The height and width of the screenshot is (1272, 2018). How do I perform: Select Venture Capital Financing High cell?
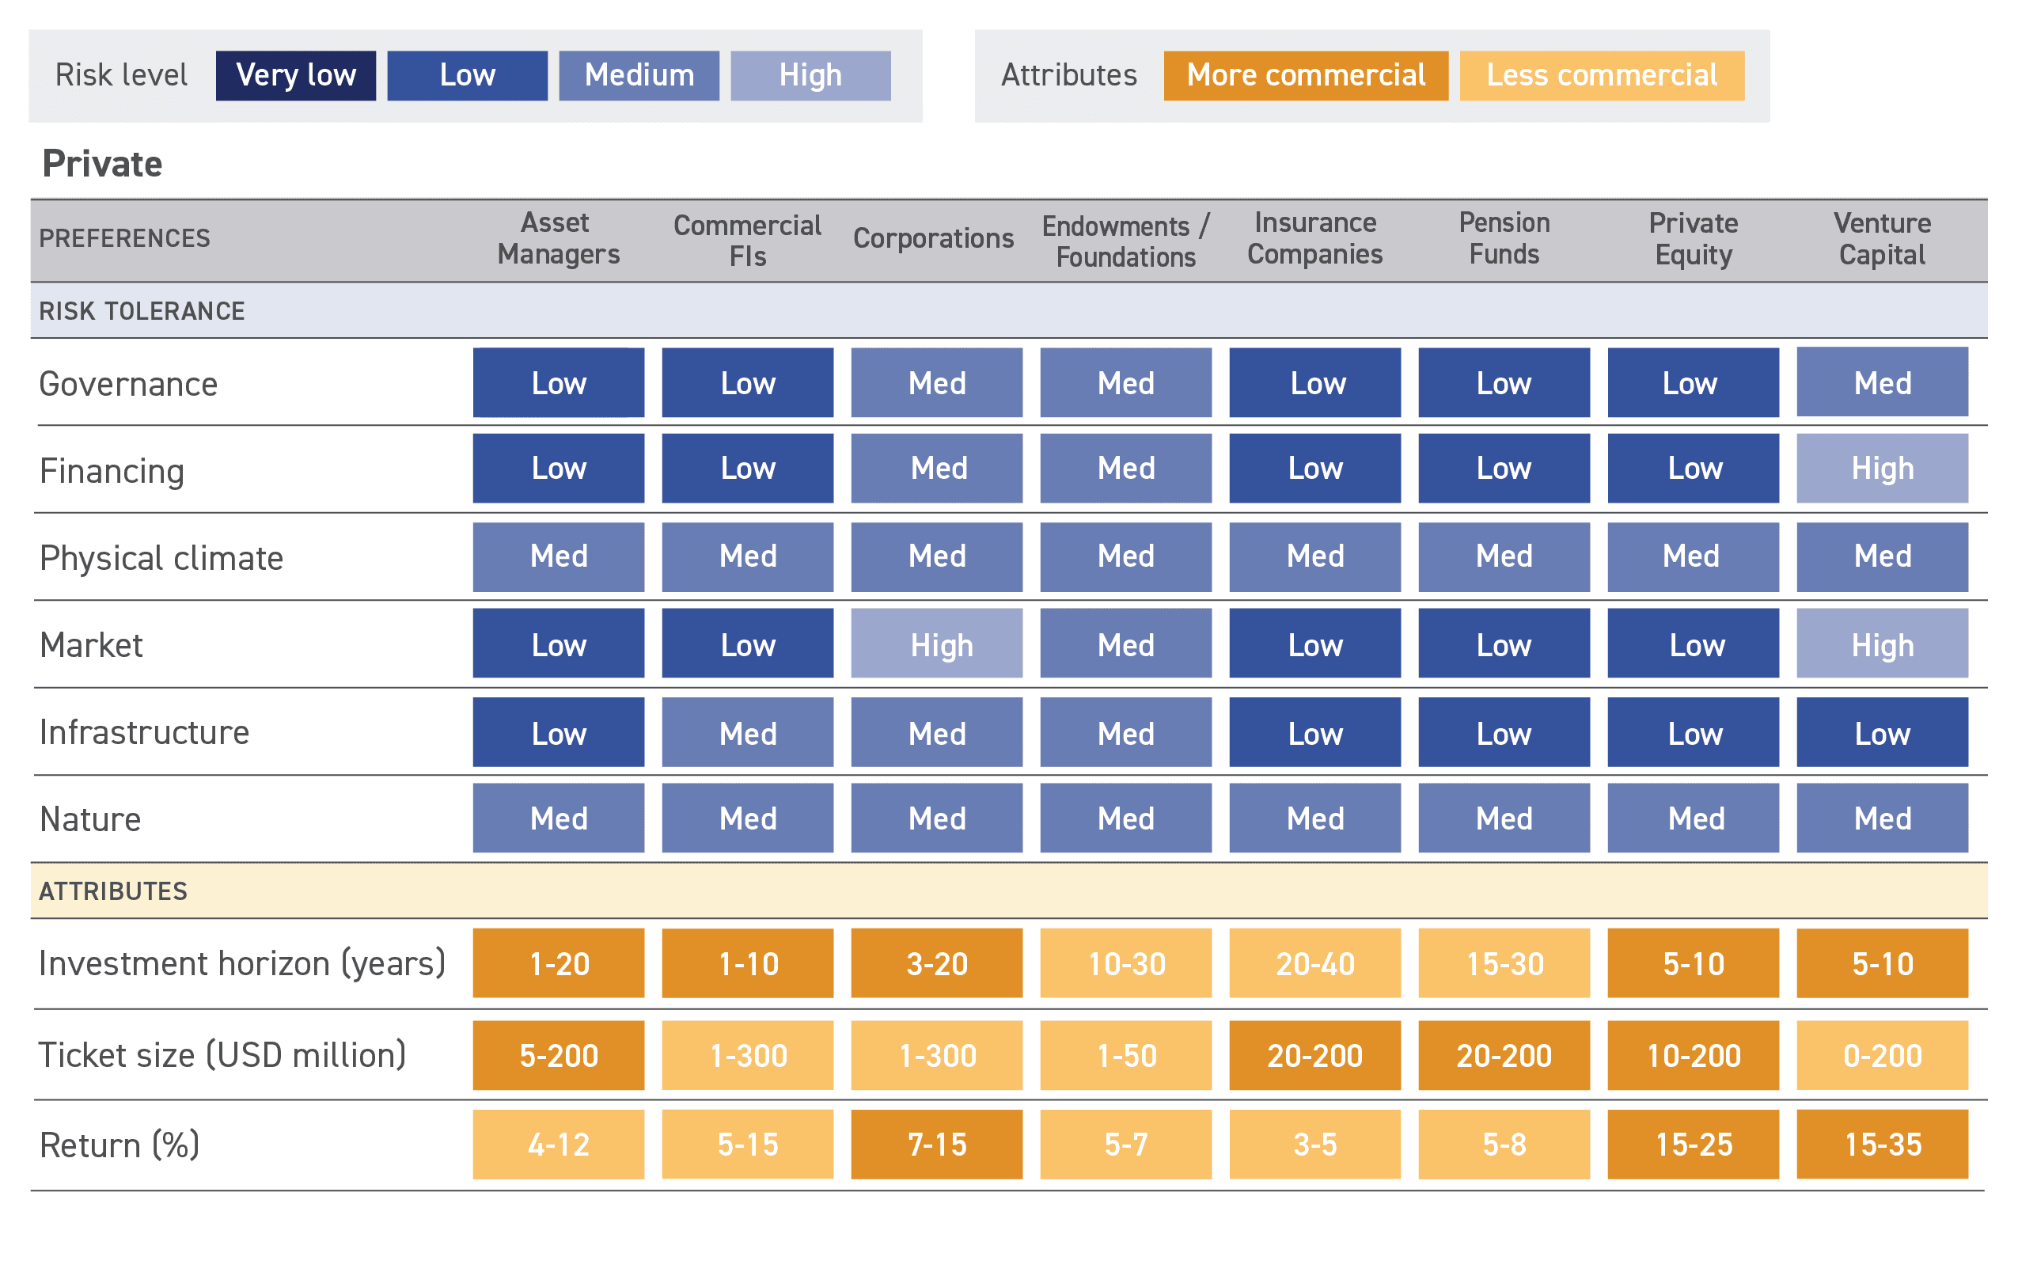tap(1882, 469)
